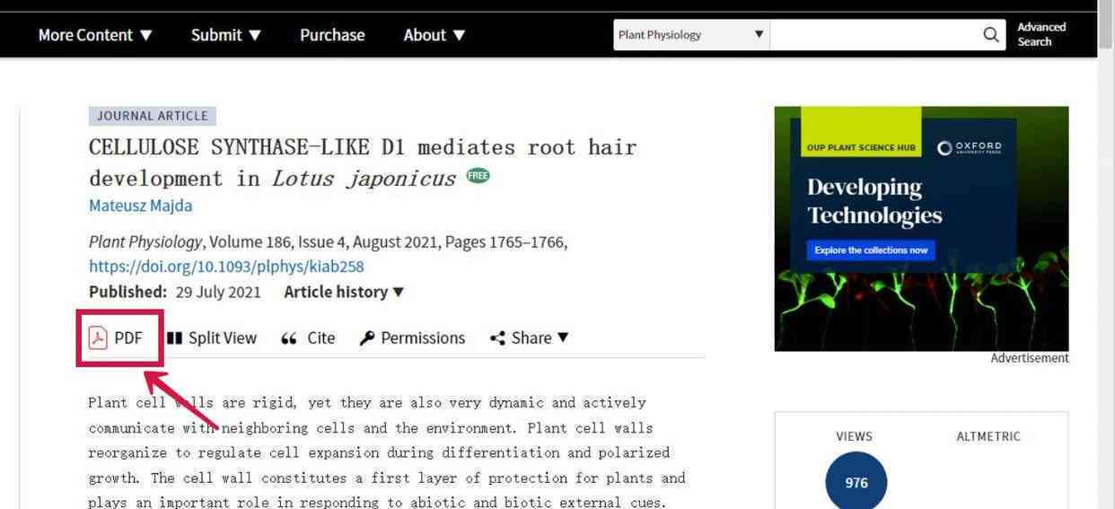
Task: Open author Mateusz Majda's link
Action: point(140,206)
